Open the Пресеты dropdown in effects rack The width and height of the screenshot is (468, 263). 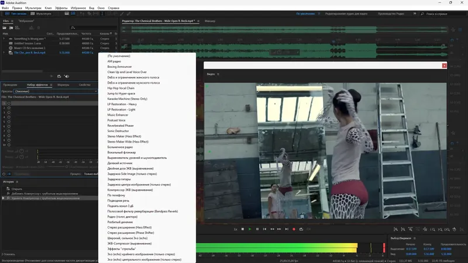[56, 91]
